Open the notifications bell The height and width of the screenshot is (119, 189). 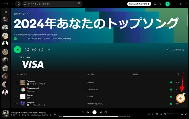point(155,4)
